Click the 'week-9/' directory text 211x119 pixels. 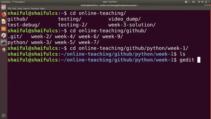[x=113, y=37]
